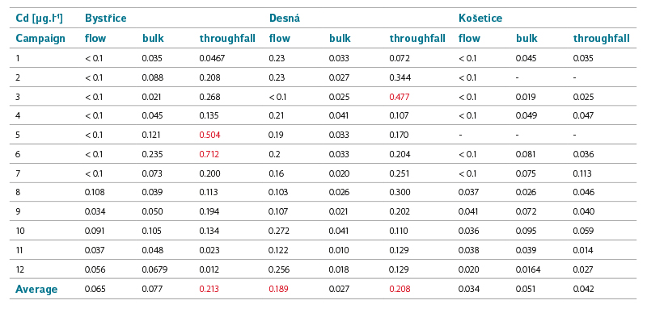Click red average value 0.189

point(278,289)
